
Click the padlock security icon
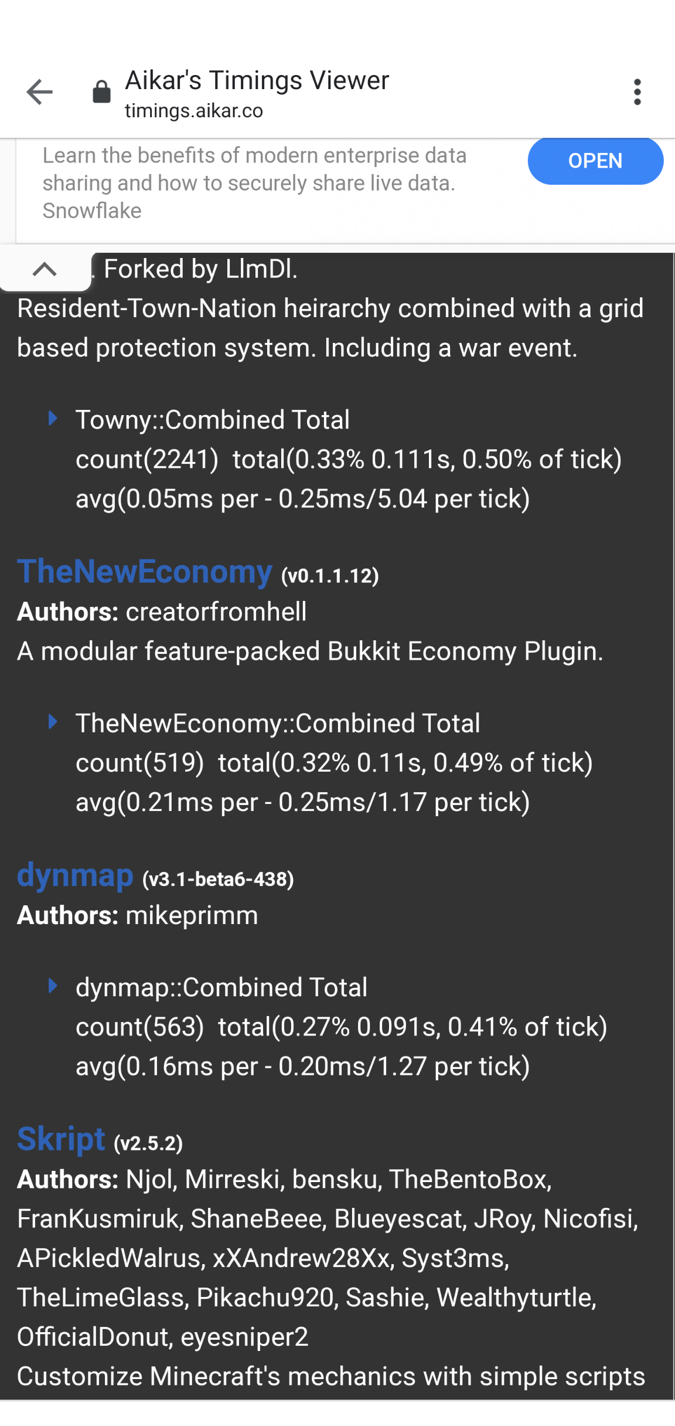pos(101,92)
